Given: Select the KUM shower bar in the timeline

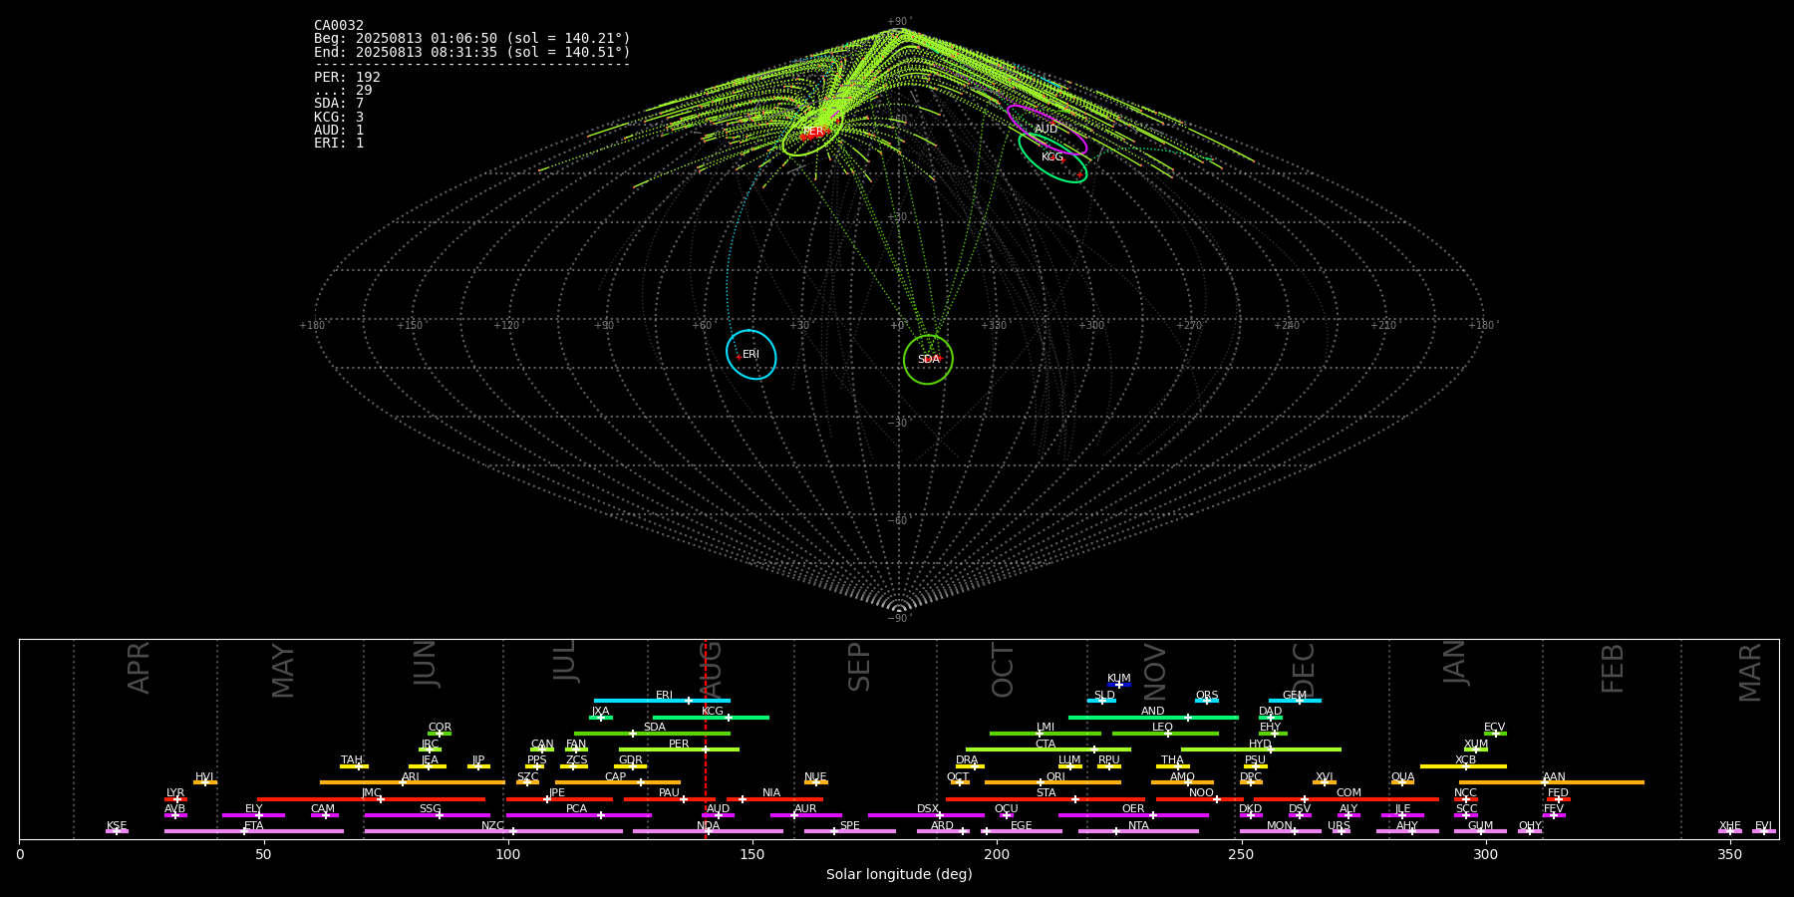Looking at the screenshot, I should click(1119, 685).
